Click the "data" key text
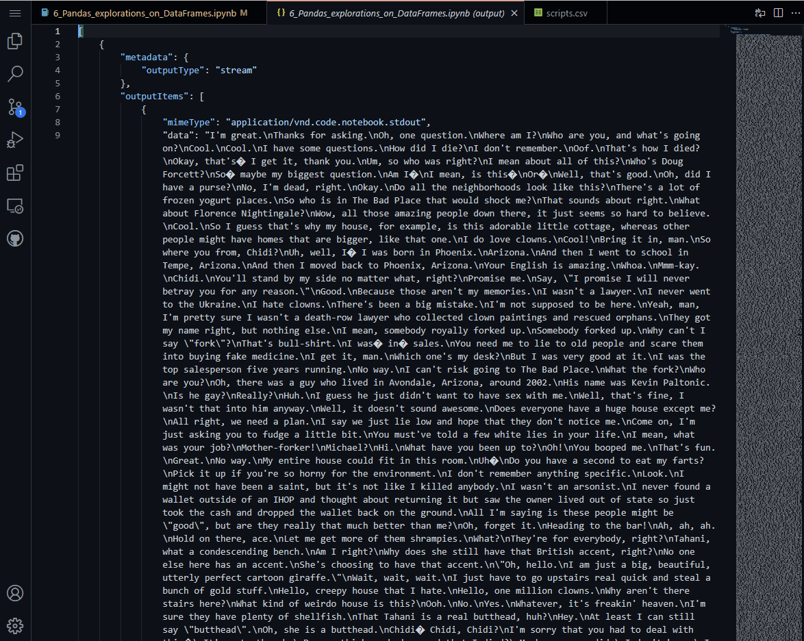 179,136
